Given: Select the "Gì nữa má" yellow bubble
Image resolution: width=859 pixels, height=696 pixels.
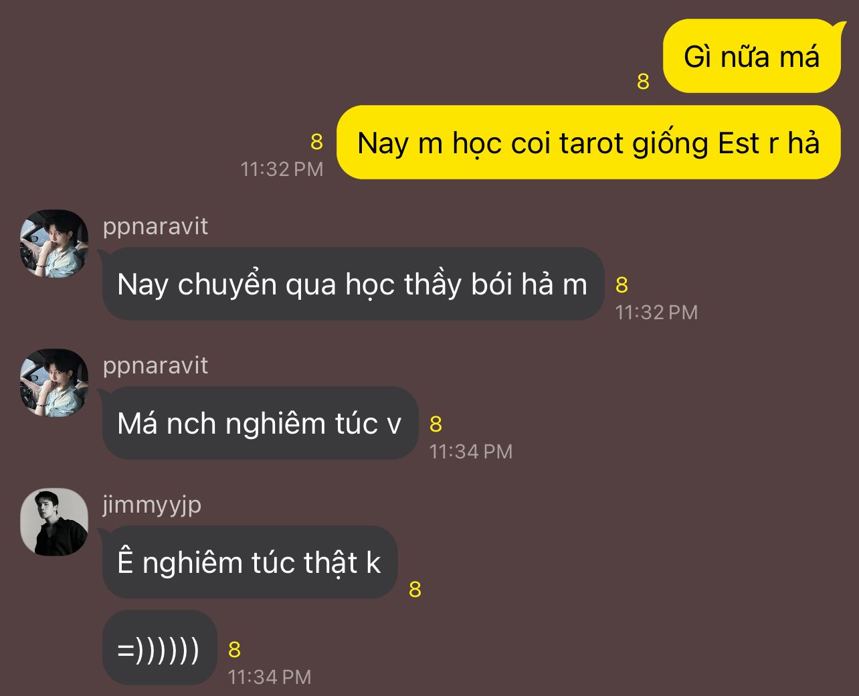Looking at the screenshot, I should pyautogui.click(x=752, y=56).
